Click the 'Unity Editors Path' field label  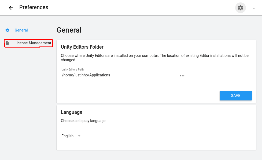coord(72,69)
